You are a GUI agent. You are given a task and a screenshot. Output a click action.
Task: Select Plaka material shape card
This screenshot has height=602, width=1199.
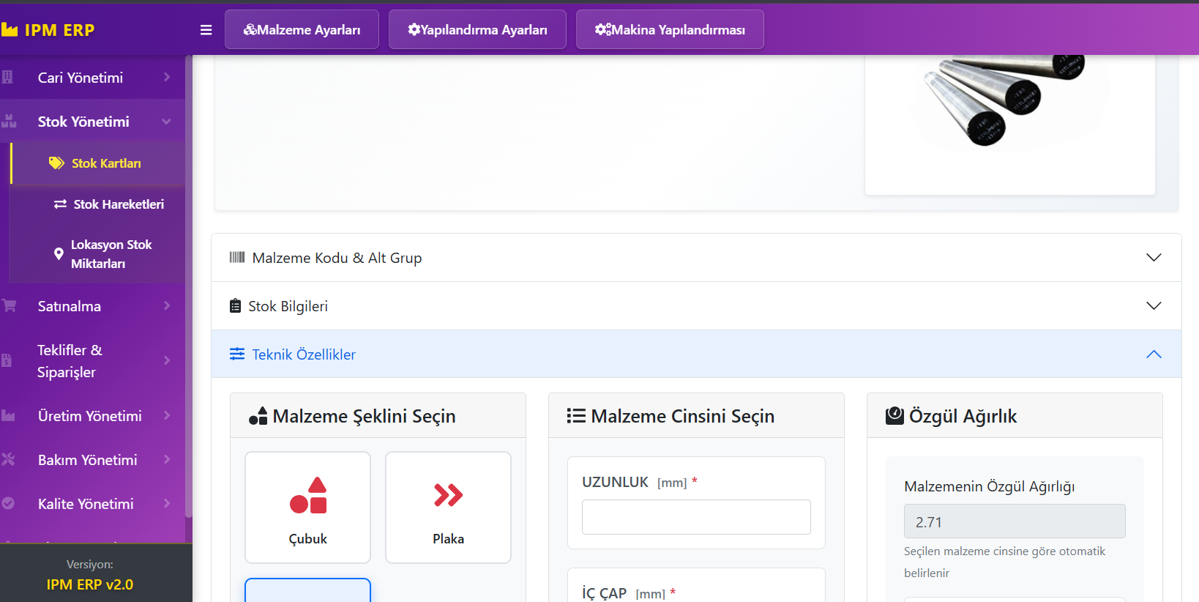pyautogui.click(x=448, y=508)
